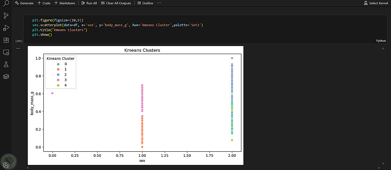Open the Extensions view

6,40
